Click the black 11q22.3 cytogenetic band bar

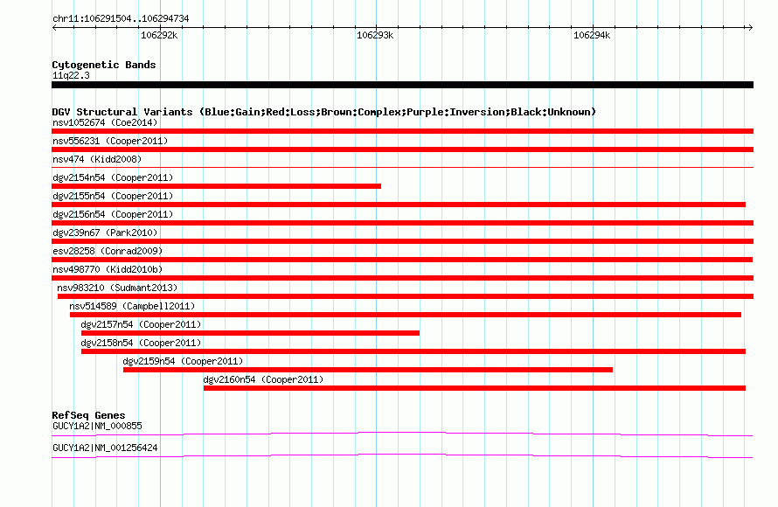pos(402,85)
